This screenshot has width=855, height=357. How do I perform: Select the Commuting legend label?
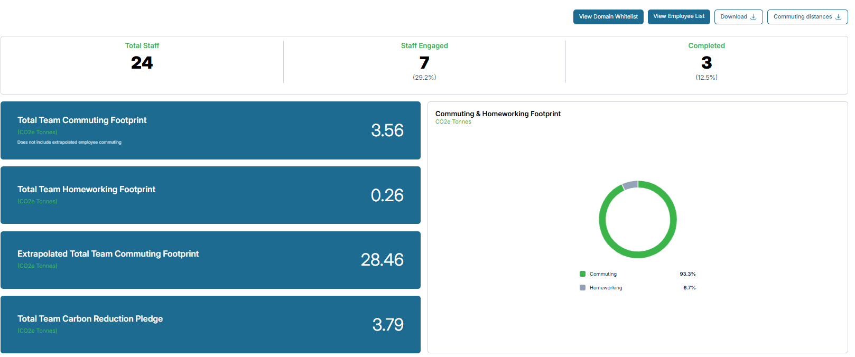(x=603, y=274)
